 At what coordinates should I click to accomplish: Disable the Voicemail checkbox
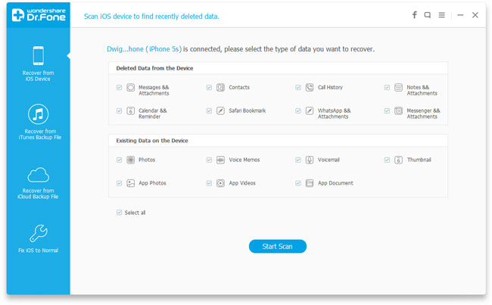298,160
